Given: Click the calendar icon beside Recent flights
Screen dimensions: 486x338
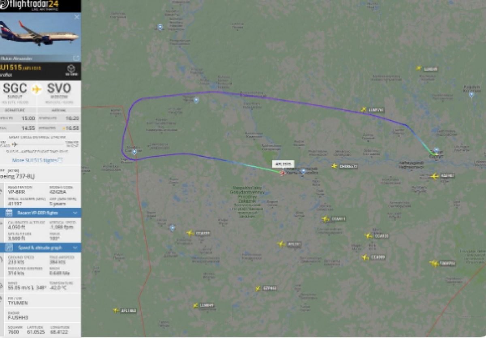Looking at the screenshot, I should click(9, 213).
